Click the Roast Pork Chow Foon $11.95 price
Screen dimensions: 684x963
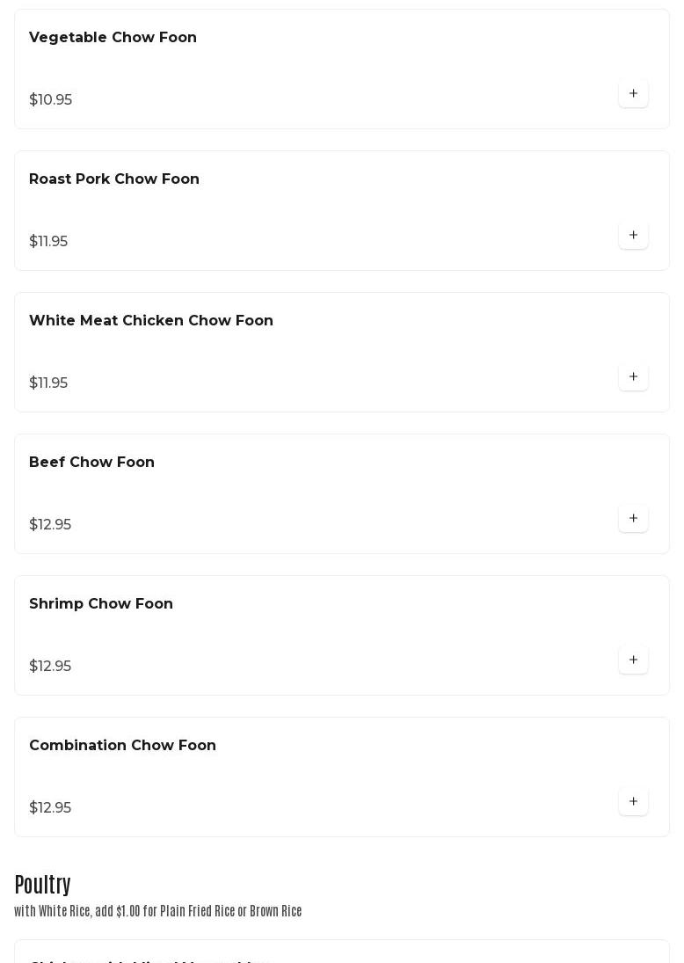[x=47, y=241]
